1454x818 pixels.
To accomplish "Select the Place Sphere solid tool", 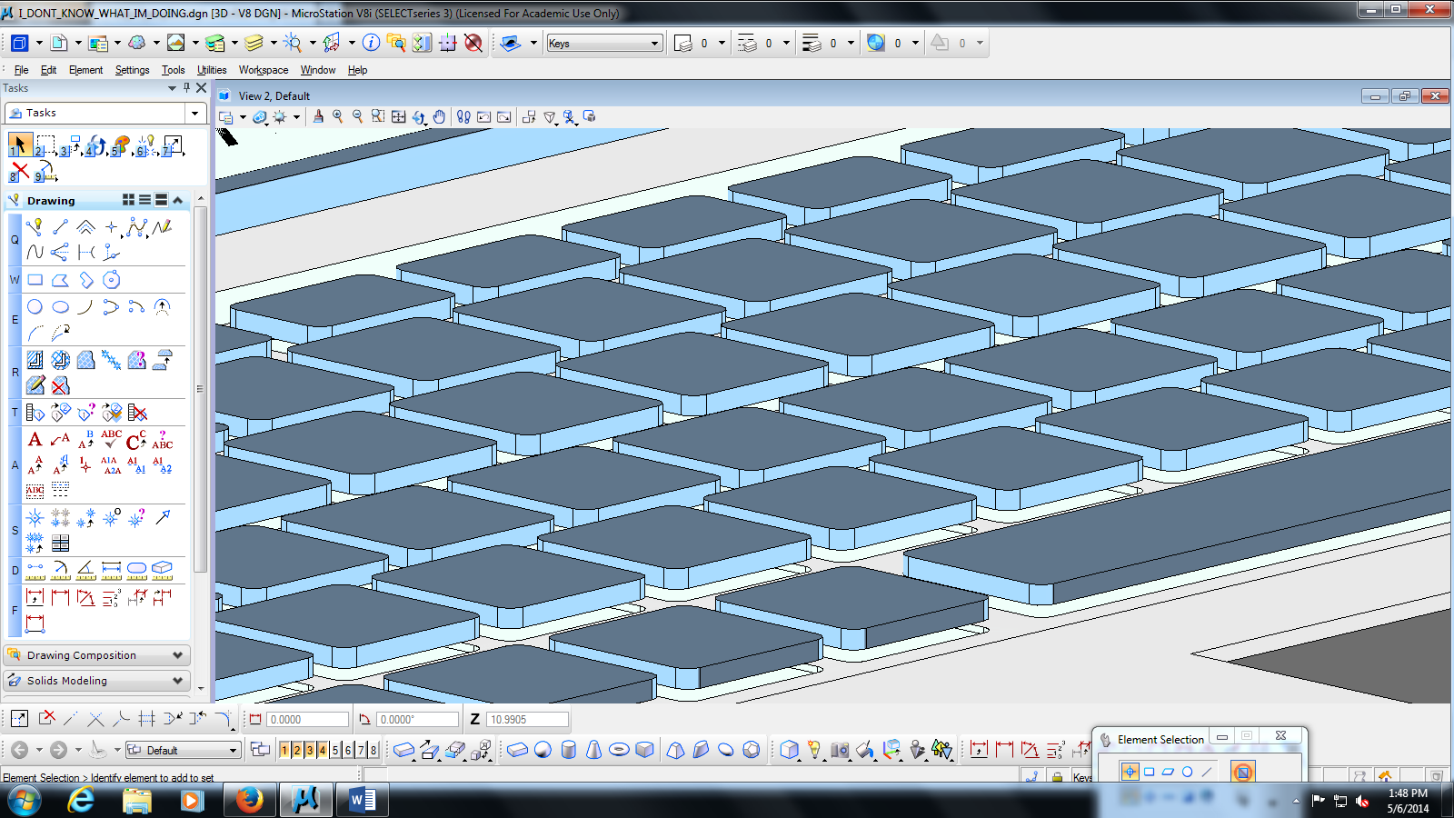I will (x=543, y=750).
